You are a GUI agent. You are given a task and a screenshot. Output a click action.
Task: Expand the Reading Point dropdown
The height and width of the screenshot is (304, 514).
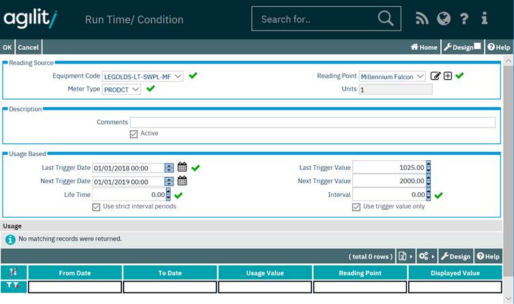(420, 76)
